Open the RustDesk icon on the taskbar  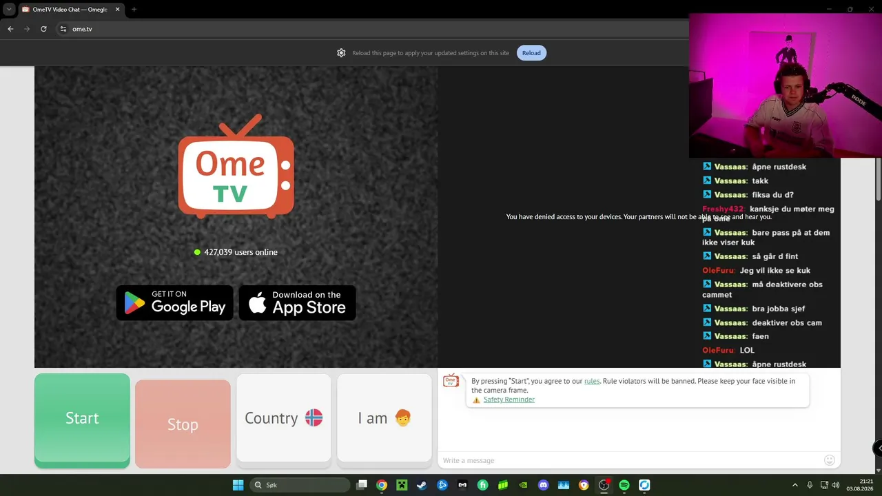644,485
